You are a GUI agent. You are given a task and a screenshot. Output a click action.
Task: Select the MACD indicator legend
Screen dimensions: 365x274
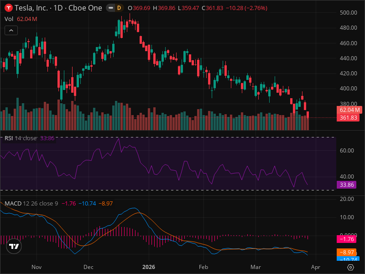(x=31, y=203)
